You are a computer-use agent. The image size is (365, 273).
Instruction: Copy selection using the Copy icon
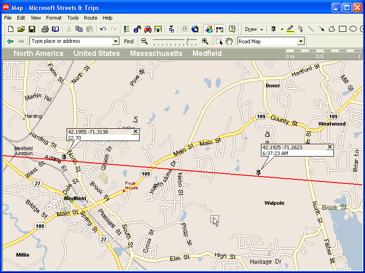tap(79, 29)
